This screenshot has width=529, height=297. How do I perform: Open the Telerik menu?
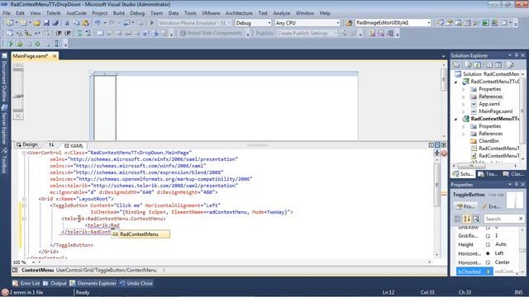(x=53, y=13)
